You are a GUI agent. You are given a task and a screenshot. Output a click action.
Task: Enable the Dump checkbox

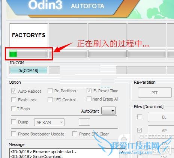click(x=13, y=122)
